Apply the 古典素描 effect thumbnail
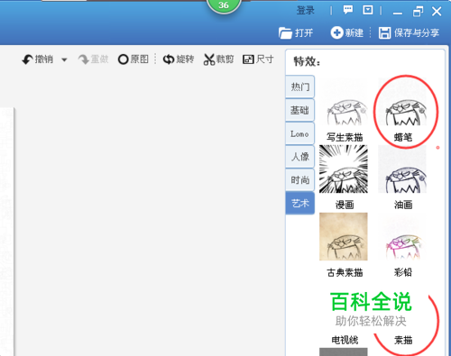The height and width of the screenshot is (356, 451). (344, 237)
